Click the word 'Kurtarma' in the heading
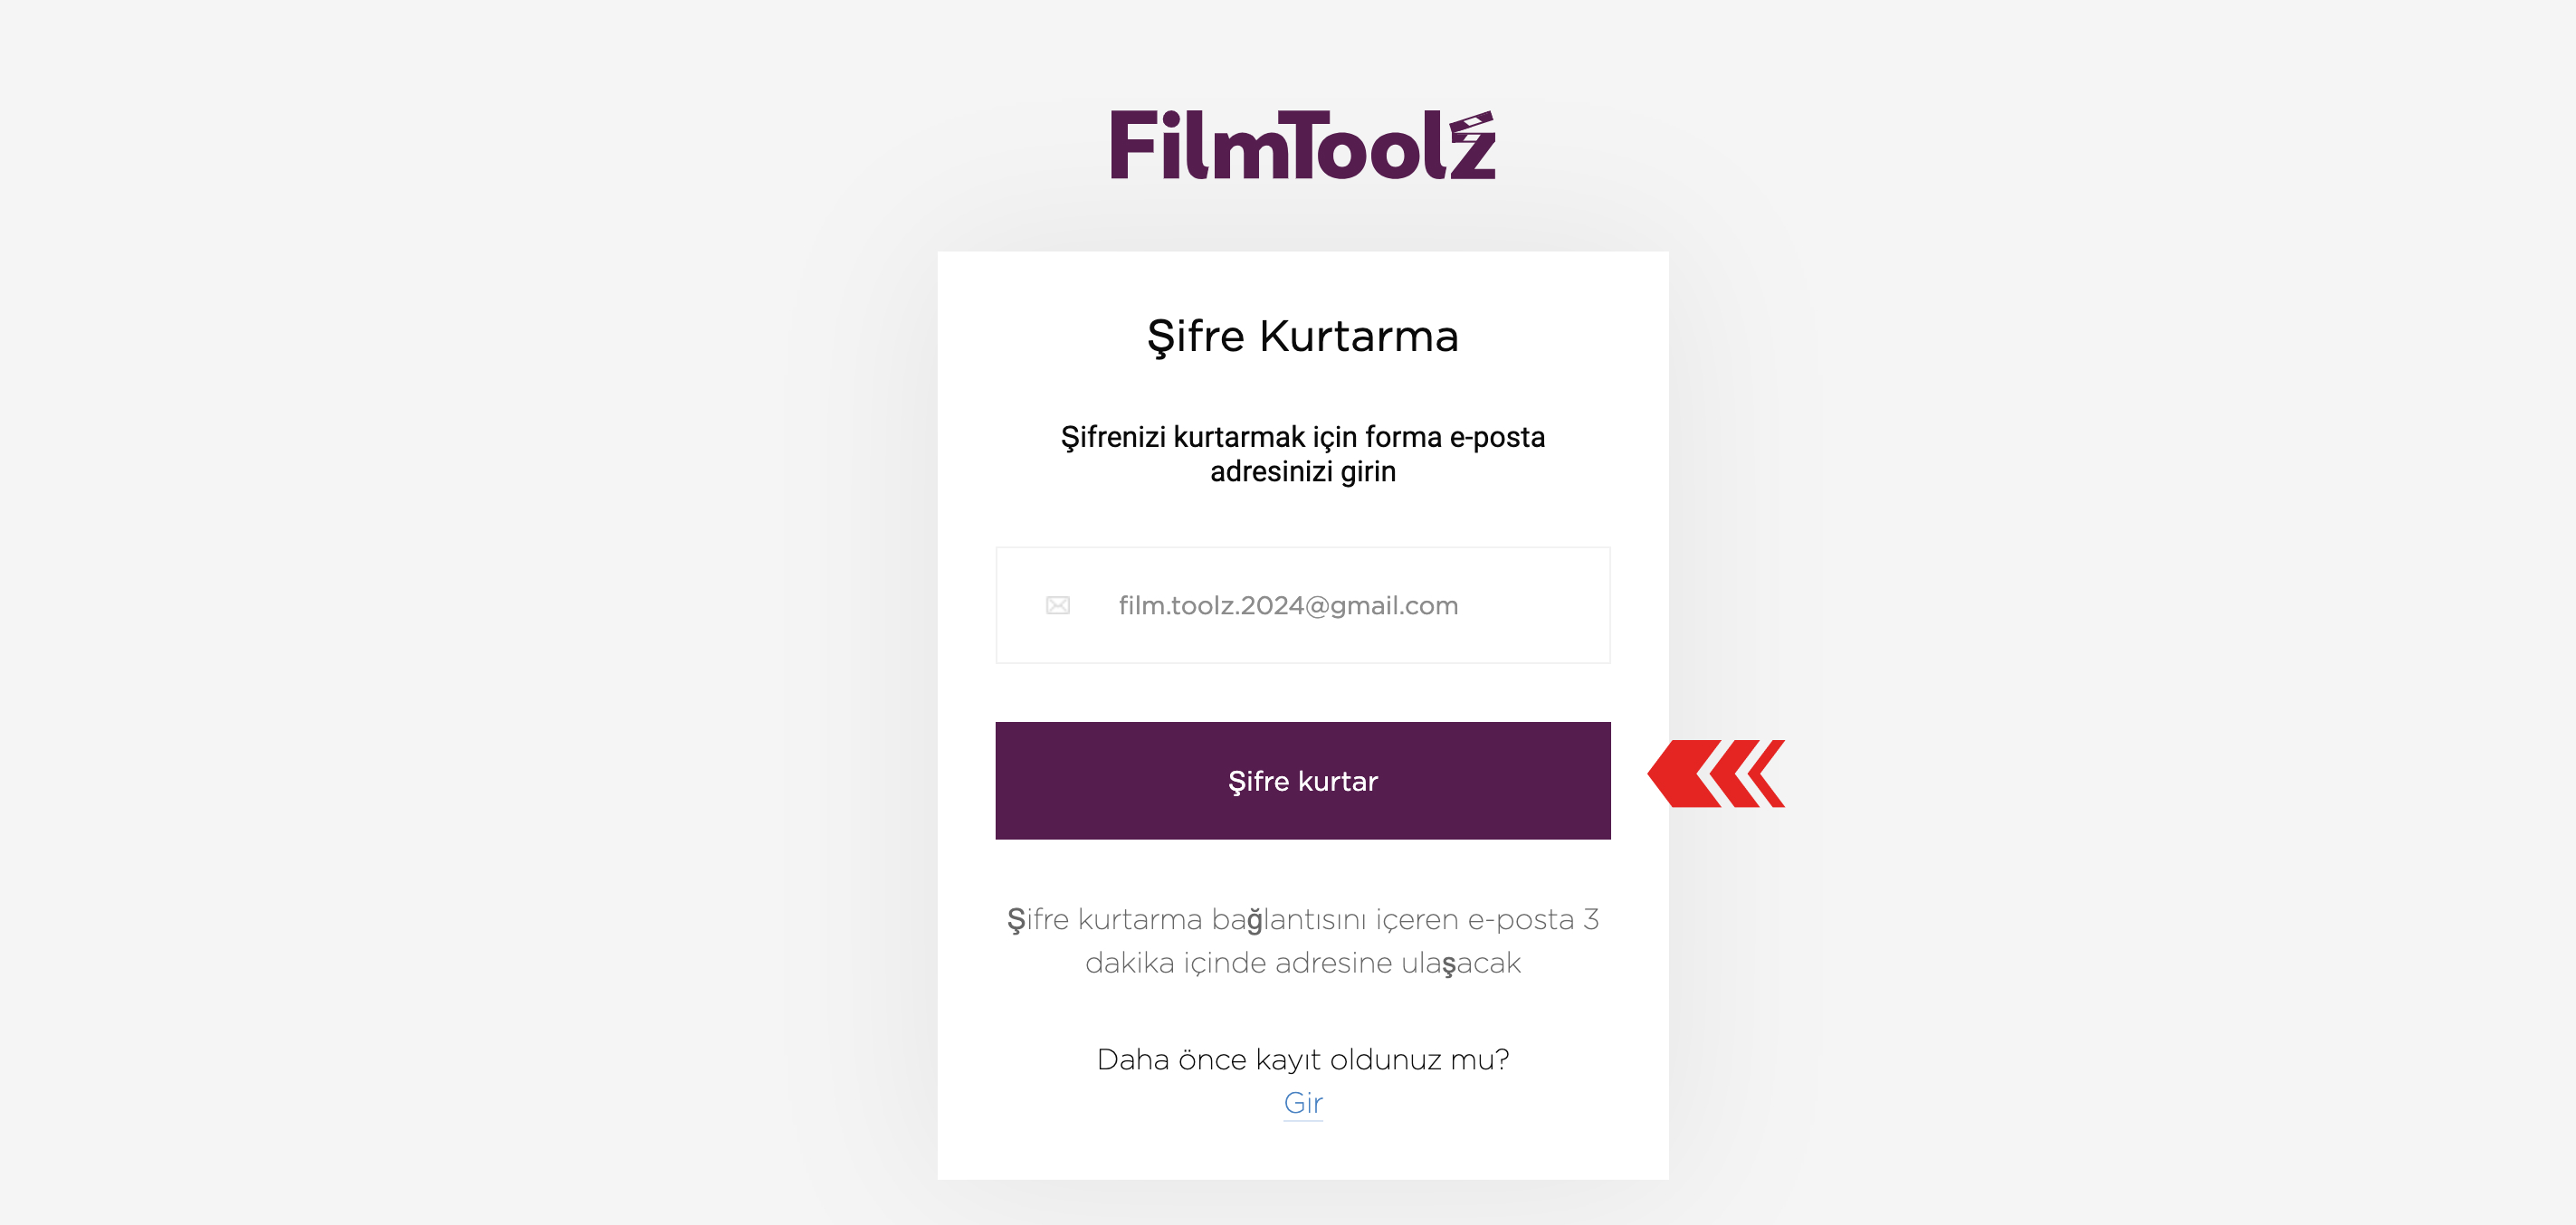 pyautogui.click(x=1359, y=336)
